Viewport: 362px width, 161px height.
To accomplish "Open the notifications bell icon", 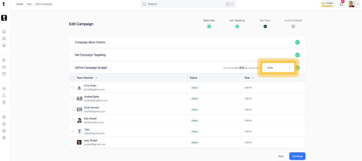I will pyautogui.click(x=341, y=4).
